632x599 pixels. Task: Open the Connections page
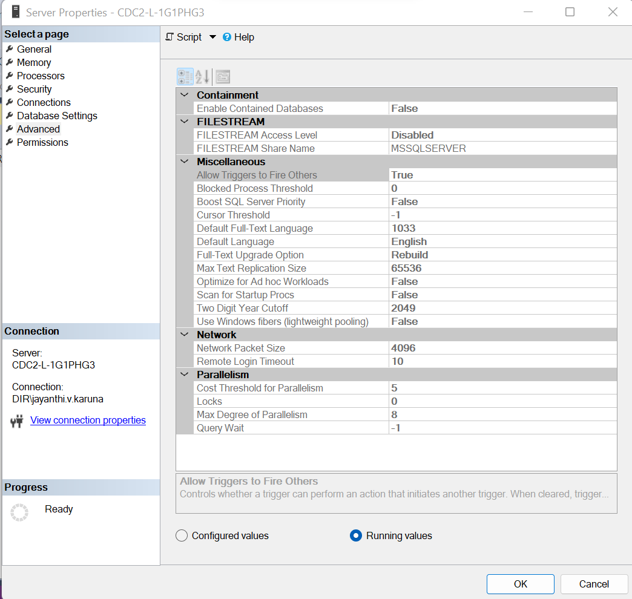[44, 102]
